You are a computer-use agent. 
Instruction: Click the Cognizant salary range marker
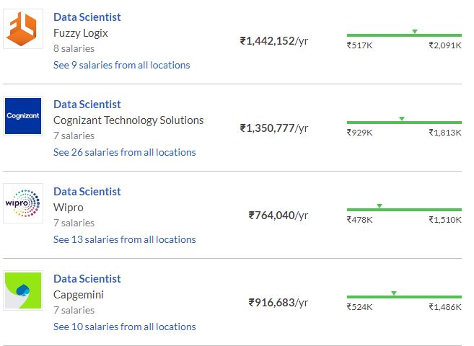(402, 119)
